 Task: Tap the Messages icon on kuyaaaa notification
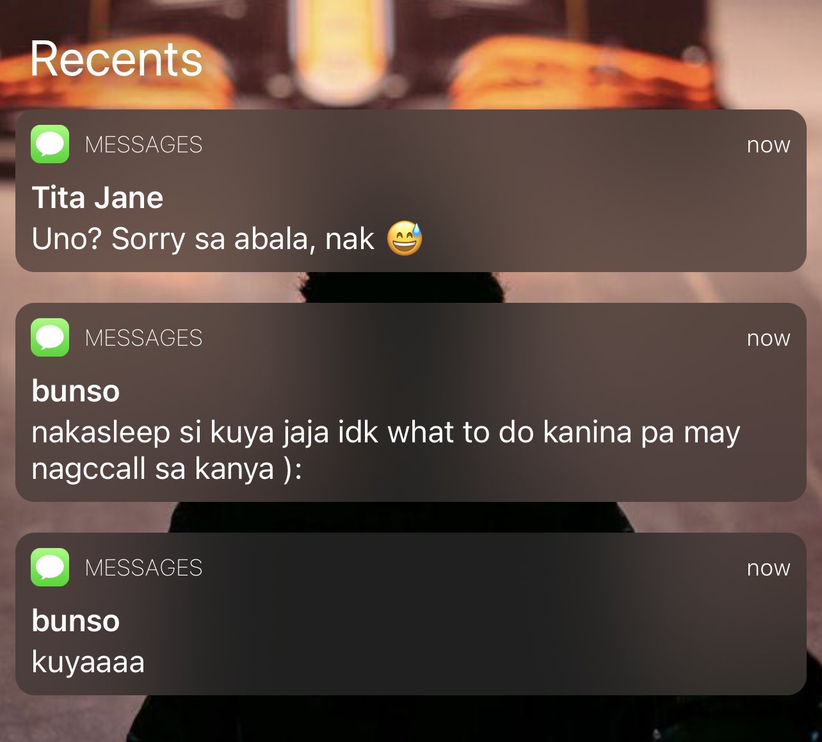(50, 567)
